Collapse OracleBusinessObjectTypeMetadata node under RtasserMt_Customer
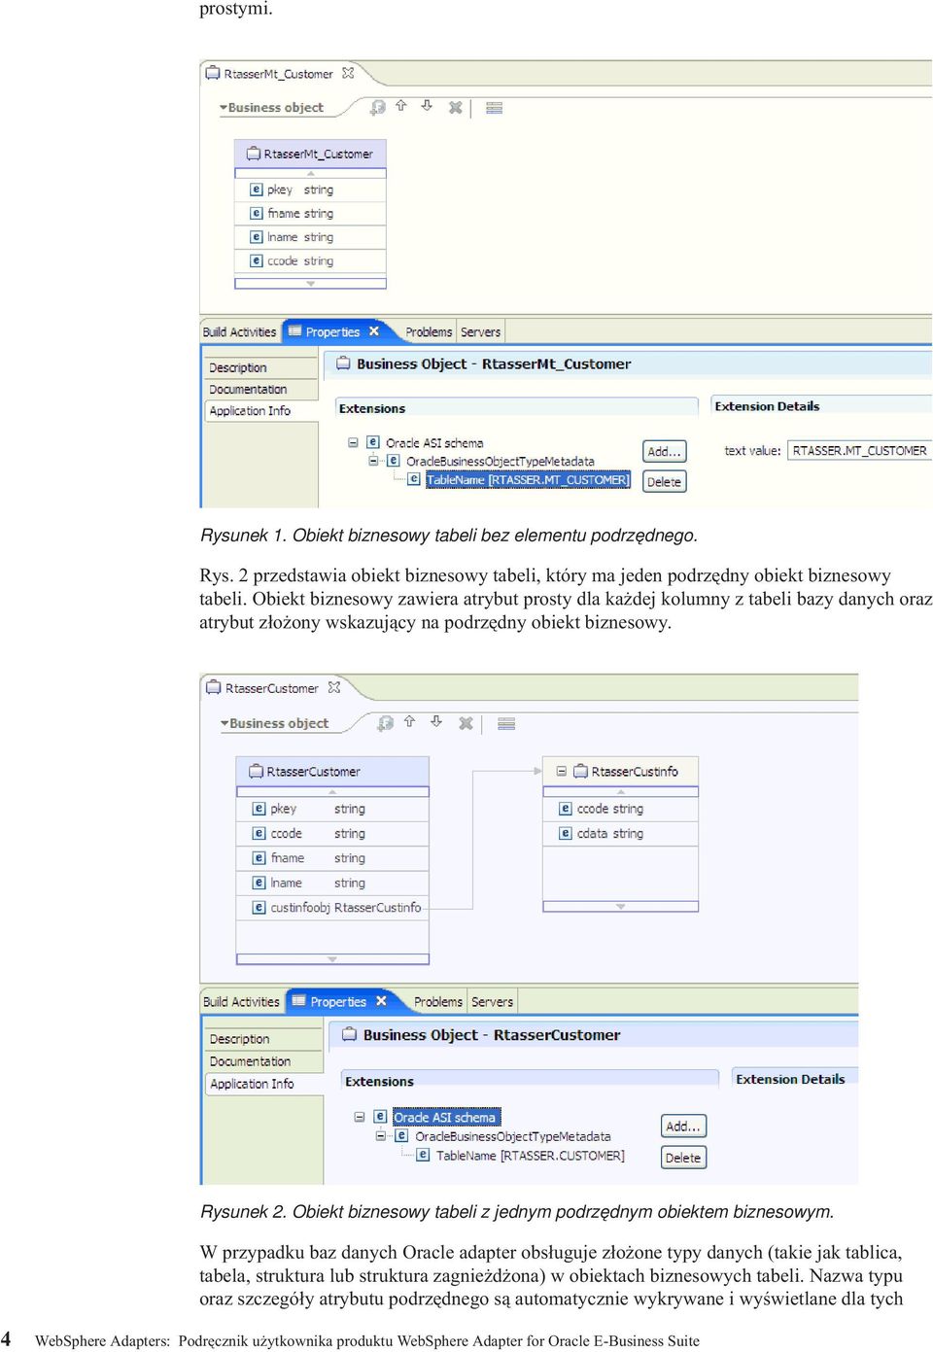This screenshot has width=933, height=1352. pos(373,461)
